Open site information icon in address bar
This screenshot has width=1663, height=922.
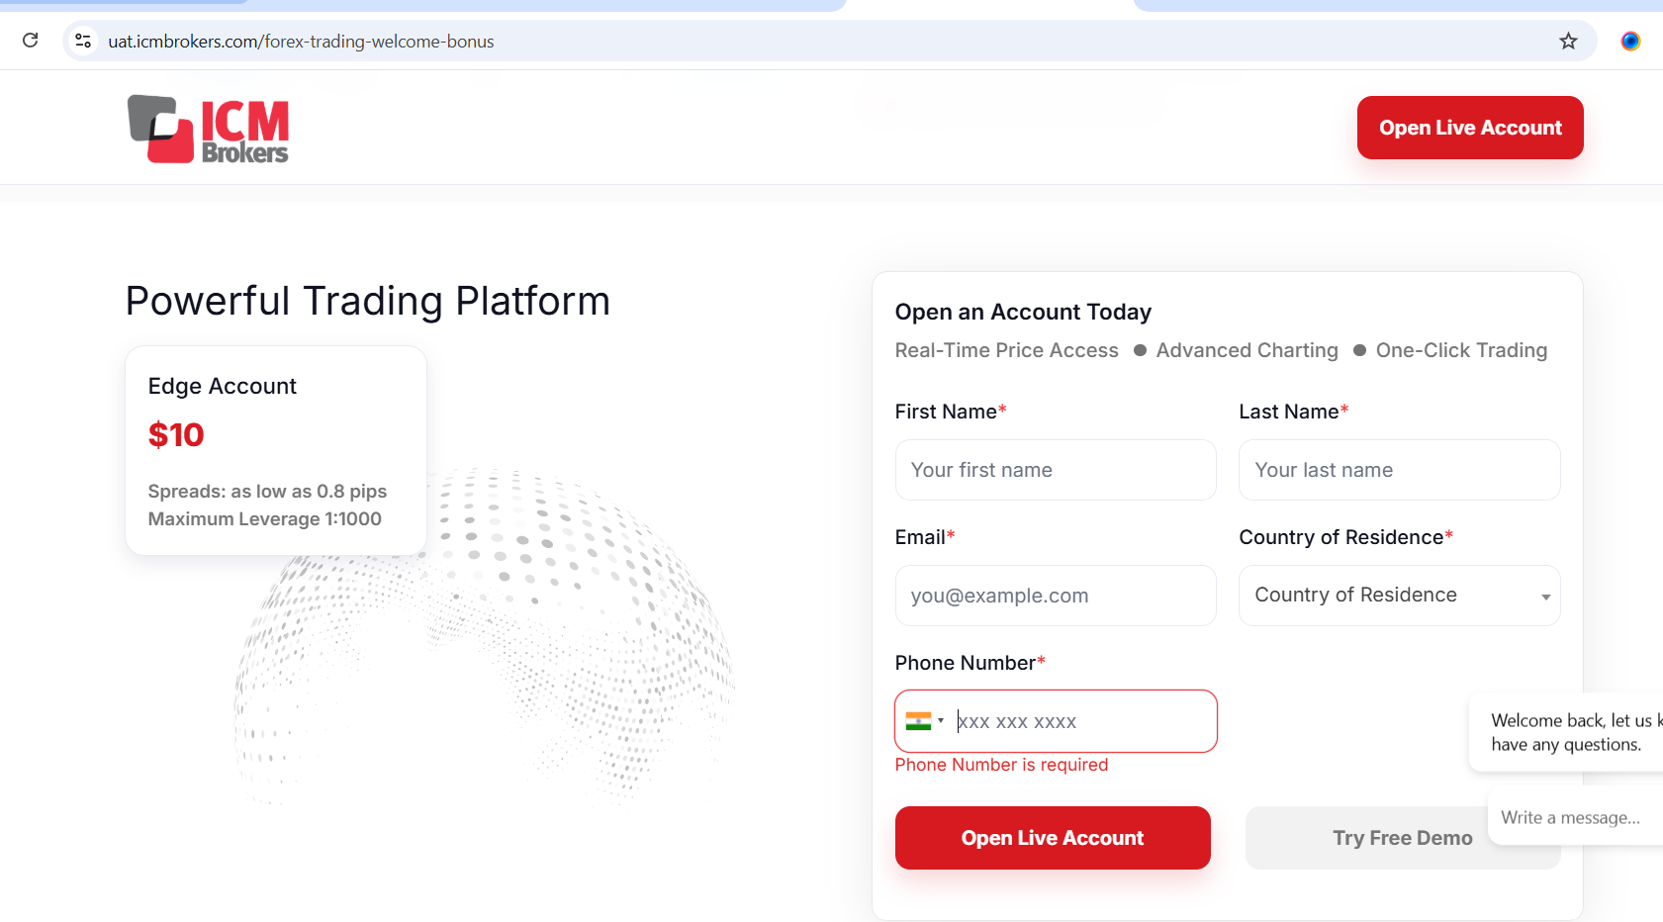84,41
